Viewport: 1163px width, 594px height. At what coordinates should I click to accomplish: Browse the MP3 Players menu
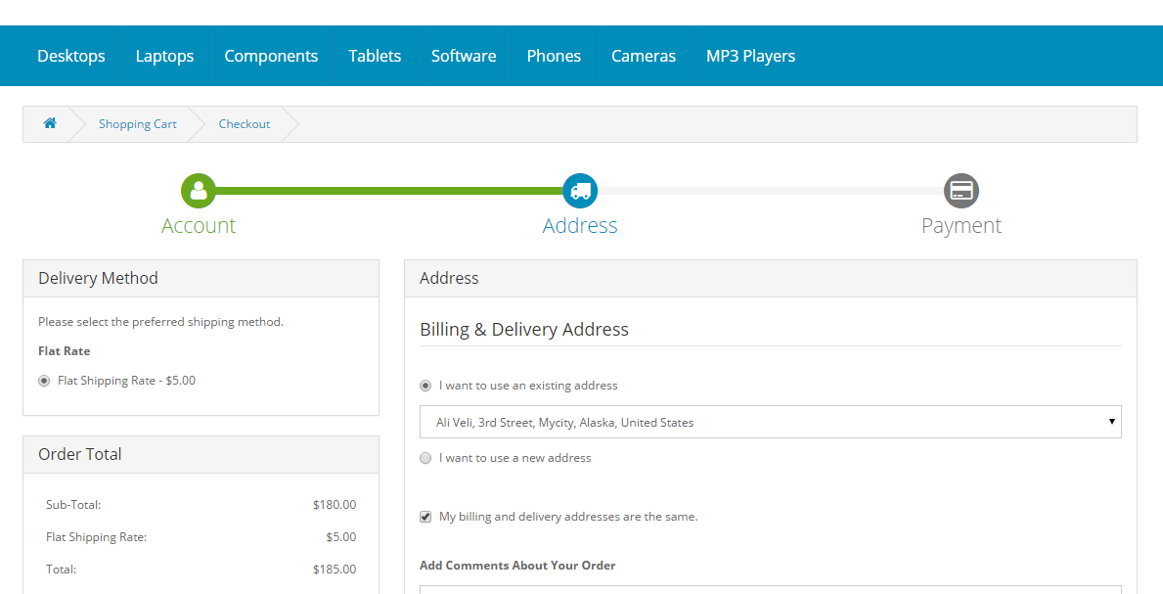click(750, 56)
